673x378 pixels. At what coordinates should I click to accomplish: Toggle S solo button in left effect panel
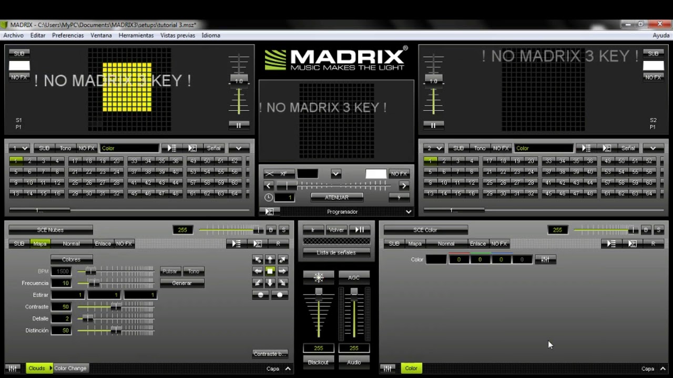click(283, 230)
